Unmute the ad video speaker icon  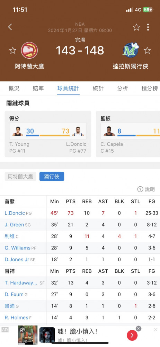(x=22, y=330)
